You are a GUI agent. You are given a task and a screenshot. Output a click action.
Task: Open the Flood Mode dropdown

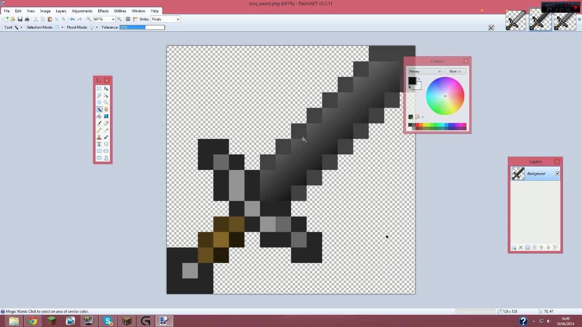[96, 27]
